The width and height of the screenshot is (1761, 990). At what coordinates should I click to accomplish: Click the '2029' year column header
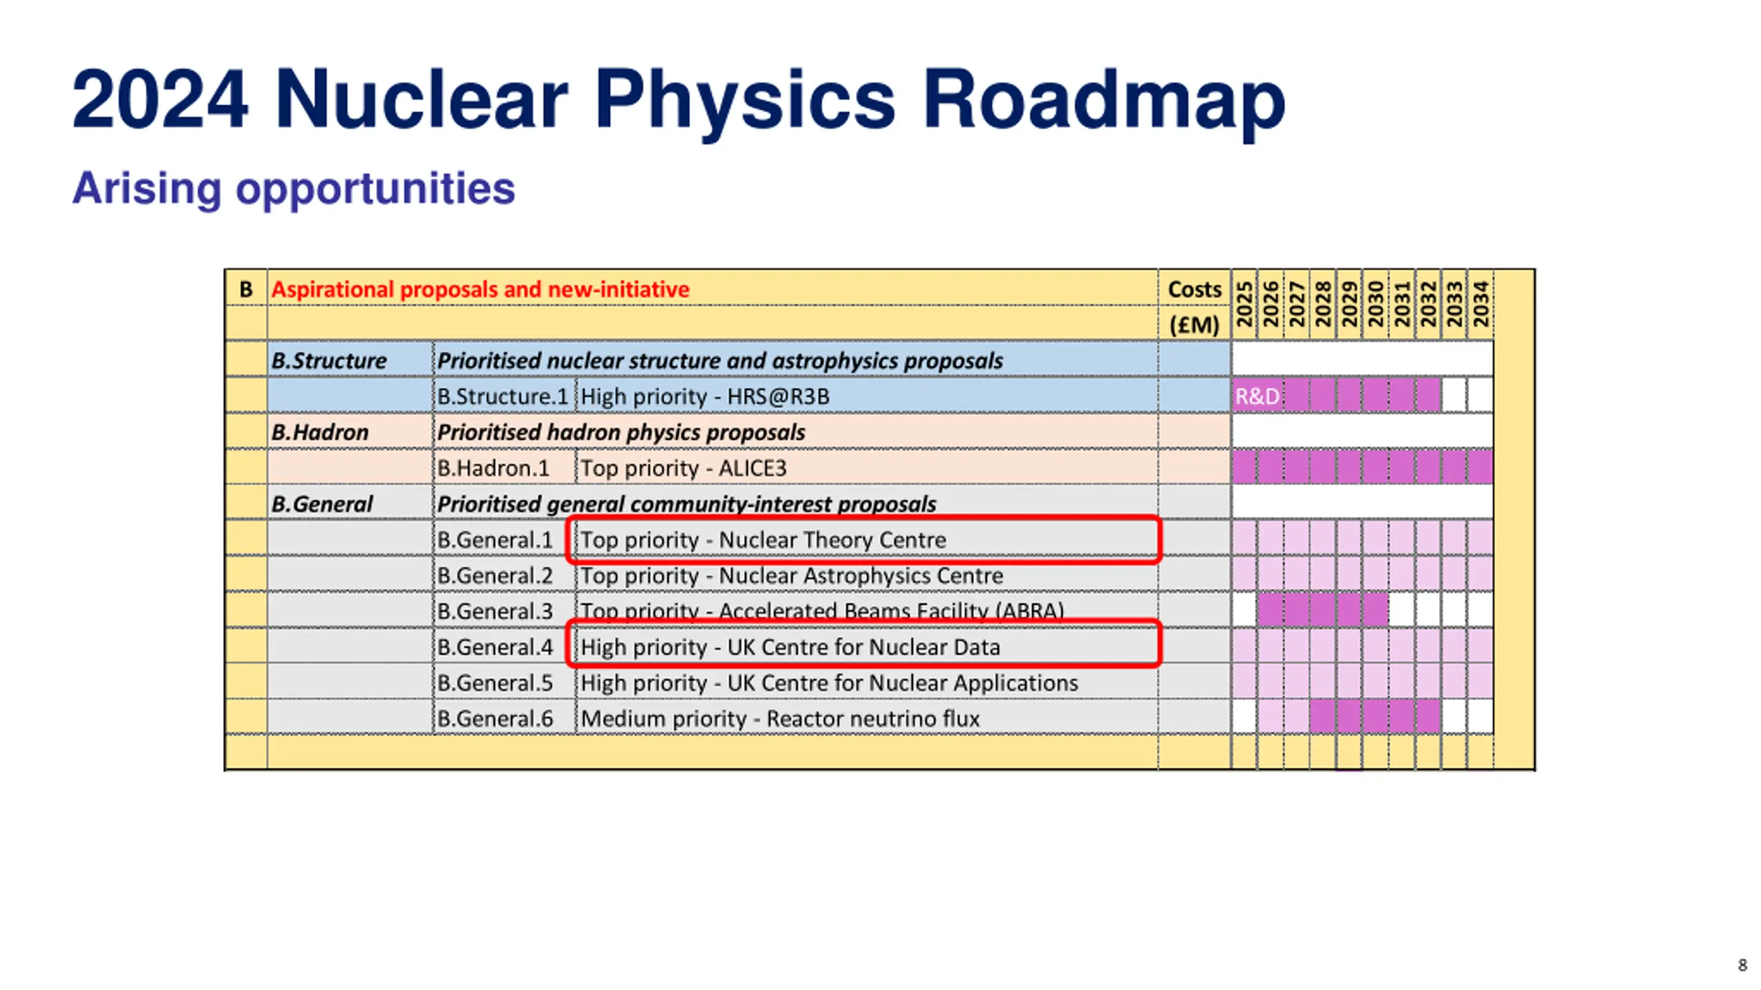click(1350, 304)
